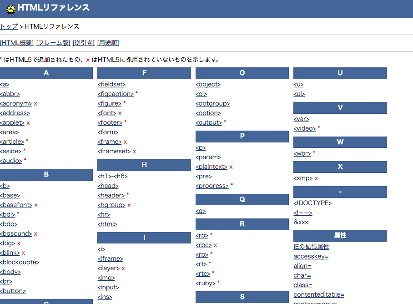413x304 pixels.
Task: Open the <progress> tag reference
Action: coord(212,186)
